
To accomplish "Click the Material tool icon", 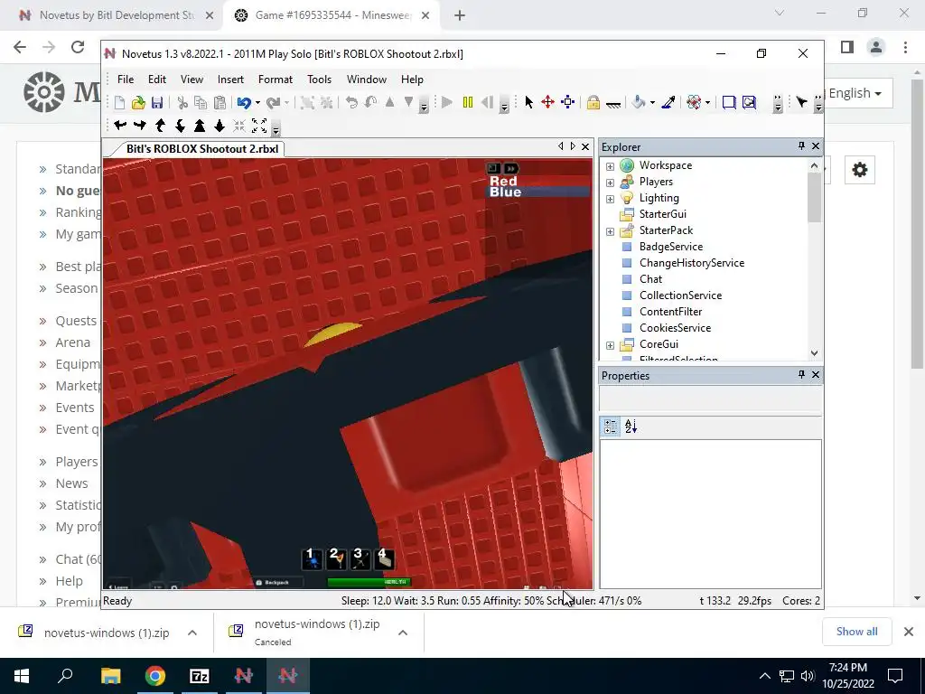I will 694,103.
